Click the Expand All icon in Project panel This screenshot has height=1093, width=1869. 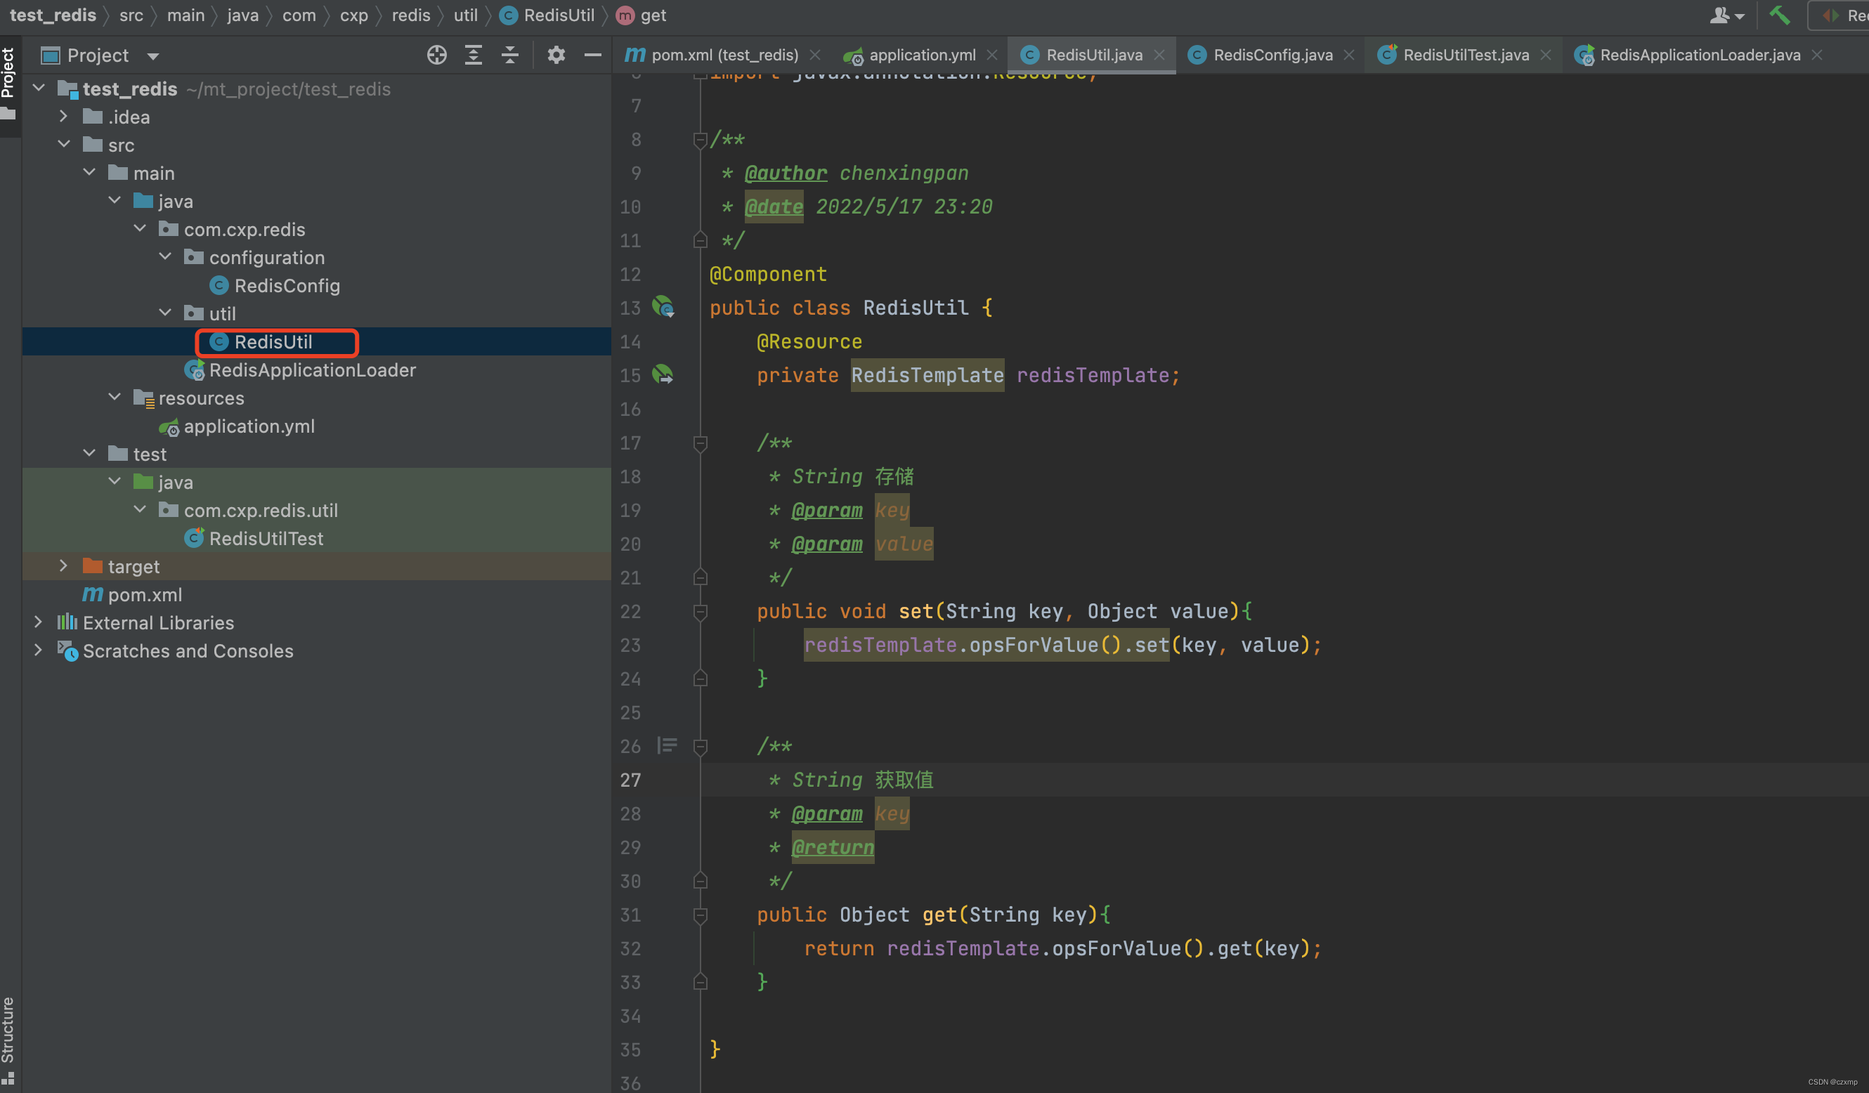click(x=473, y=55)
